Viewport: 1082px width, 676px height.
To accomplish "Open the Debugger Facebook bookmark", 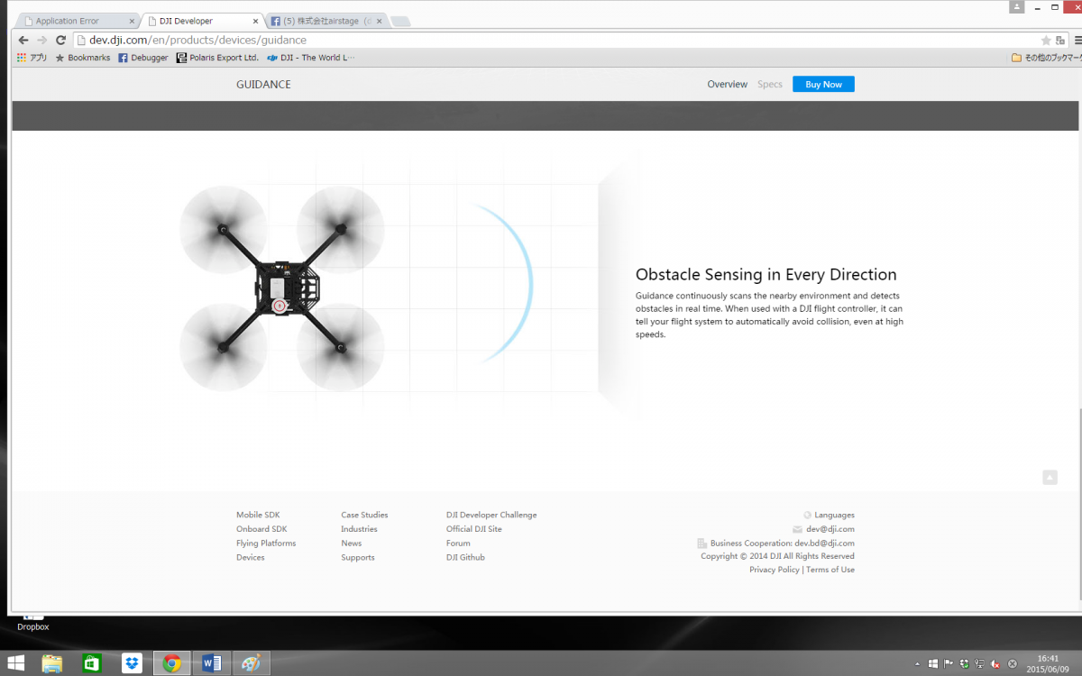I will (143, 58).
